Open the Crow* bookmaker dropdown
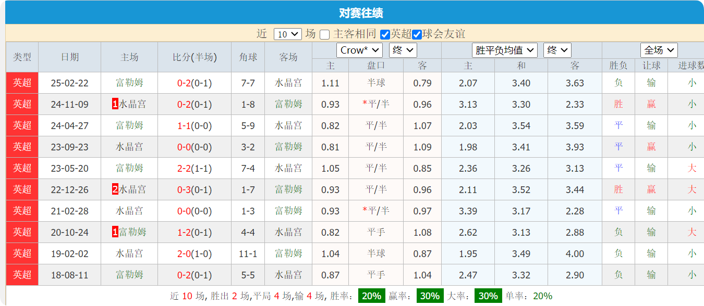 click(359, 50)
